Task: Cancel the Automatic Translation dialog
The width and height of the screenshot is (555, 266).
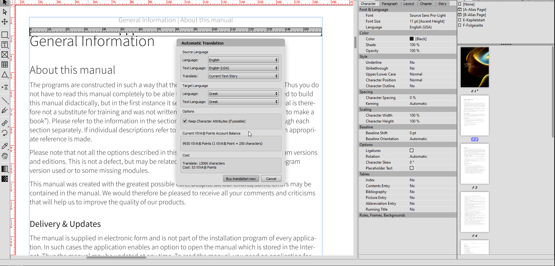Action: 271,179
